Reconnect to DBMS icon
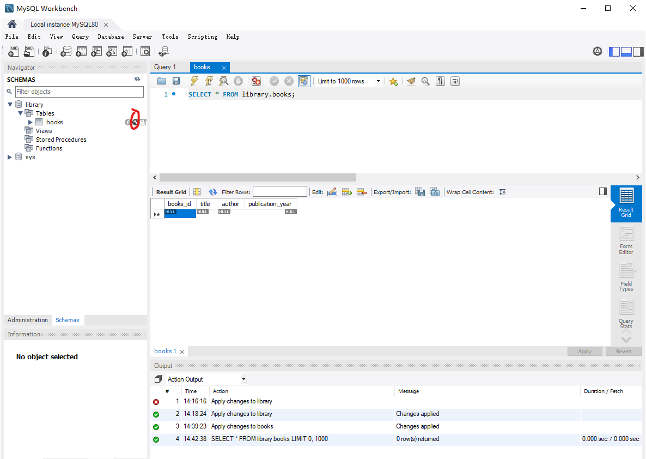The image size is (646, 459). [163, 52]
